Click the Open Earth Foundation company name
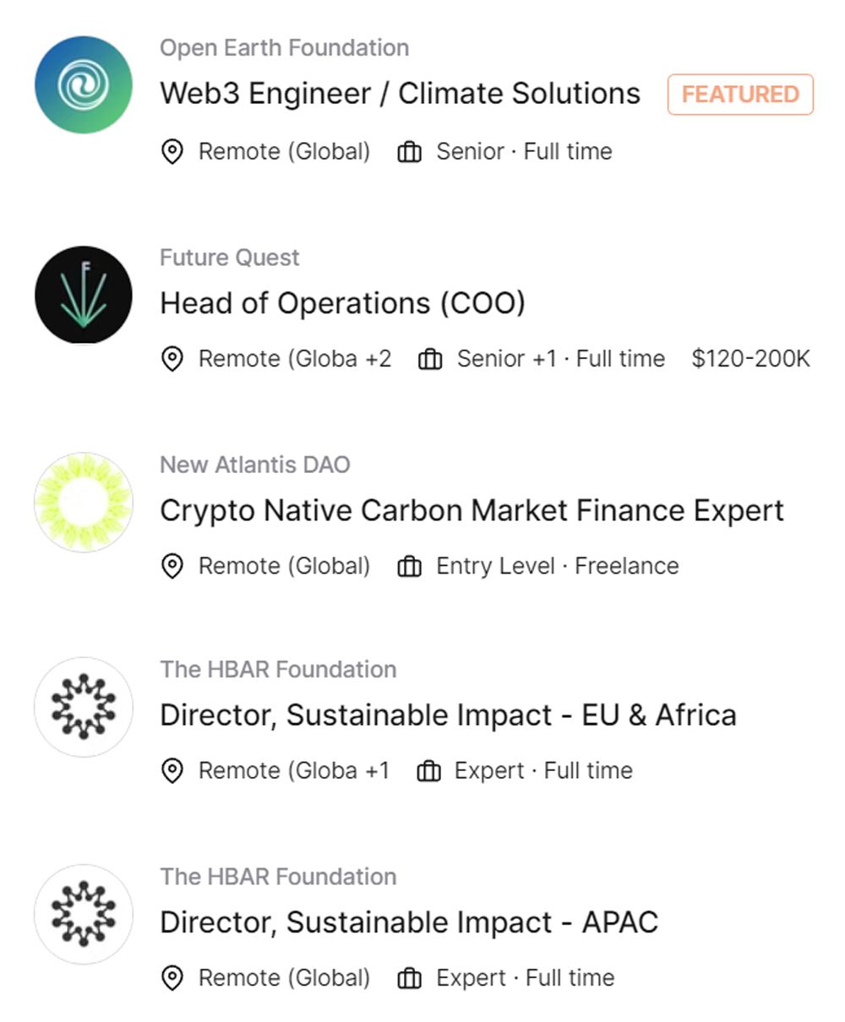 coord(284,47)
